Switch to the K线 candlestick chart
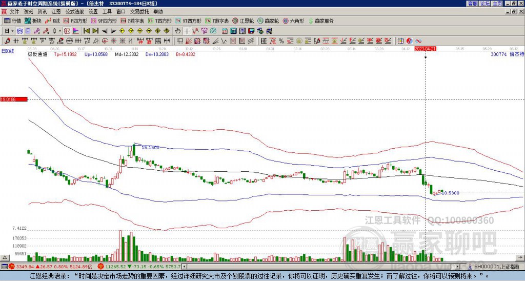Screen dimensions: 525x281 pos(52,21)
